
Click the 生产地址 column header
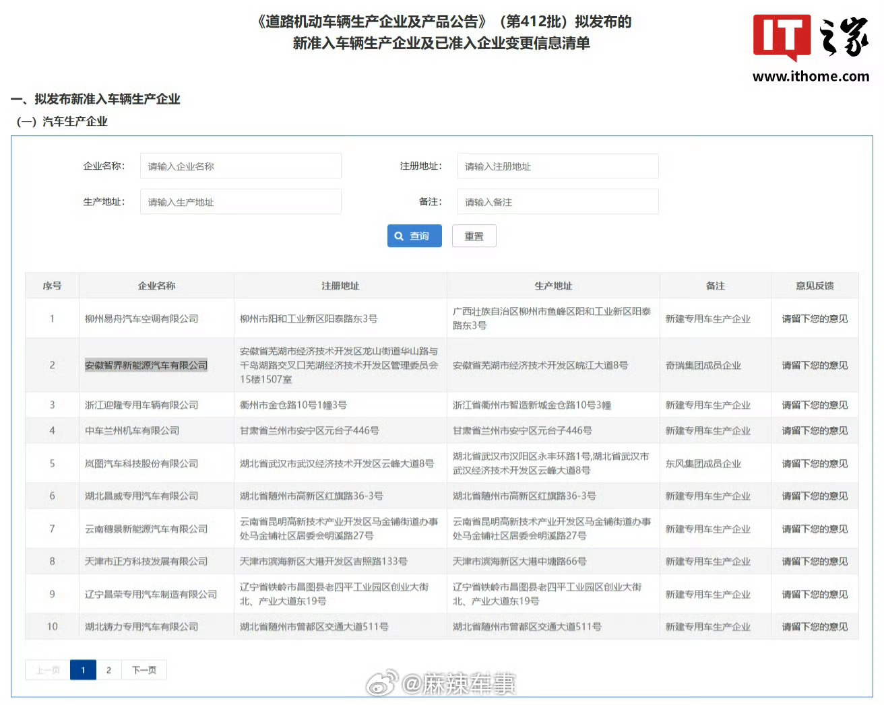point(553,286)
